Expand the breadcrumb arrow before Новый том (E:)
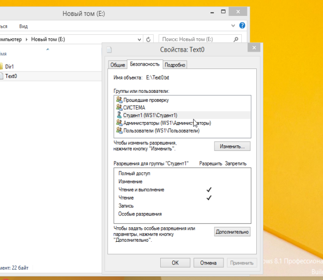 coord(27,39)
